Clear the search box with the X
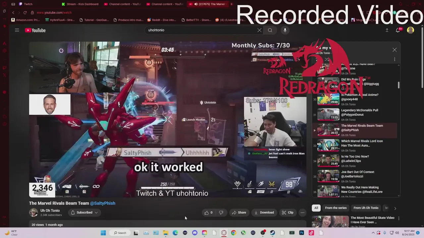This screenshot has height=238, width=424. pos(259,30)
